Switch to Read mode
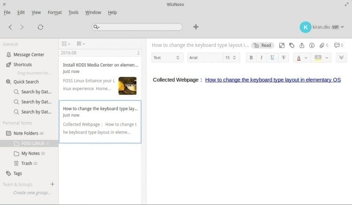 click(x=263, y=46)
